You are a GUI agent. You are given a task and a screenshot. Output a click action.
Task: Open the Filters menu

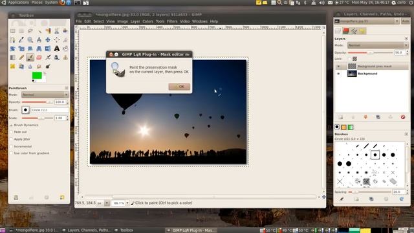click(x=172, y=21)
